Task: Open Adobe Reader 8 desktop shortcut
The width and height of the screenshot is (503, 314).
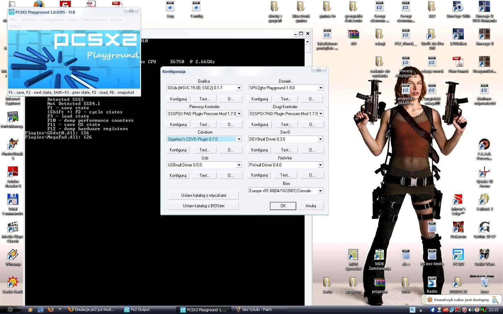Action: click(x=13, y=177)
